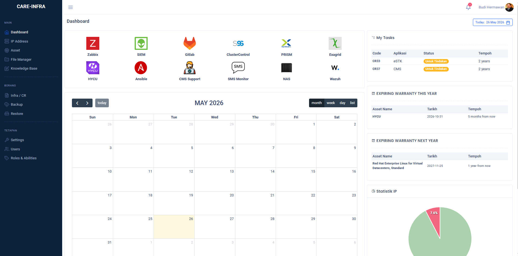
Task: Select HYCU in expiring warranty table
Action: tap(377, 117)
